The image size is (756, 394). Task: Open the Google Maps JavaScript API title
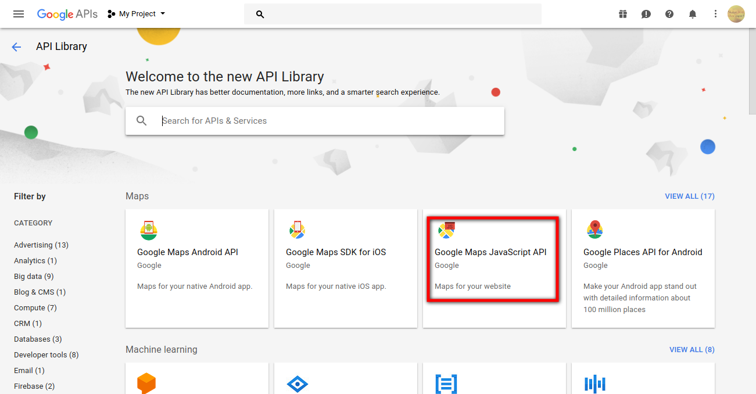490,252
